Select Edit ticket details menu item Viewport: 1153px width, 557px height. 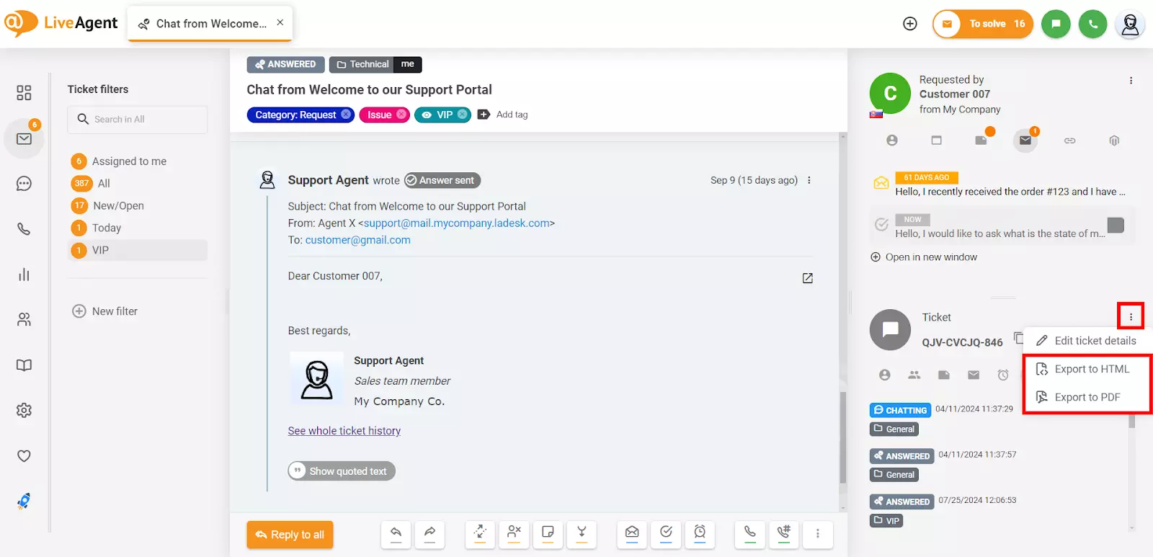pos(1087,341)
